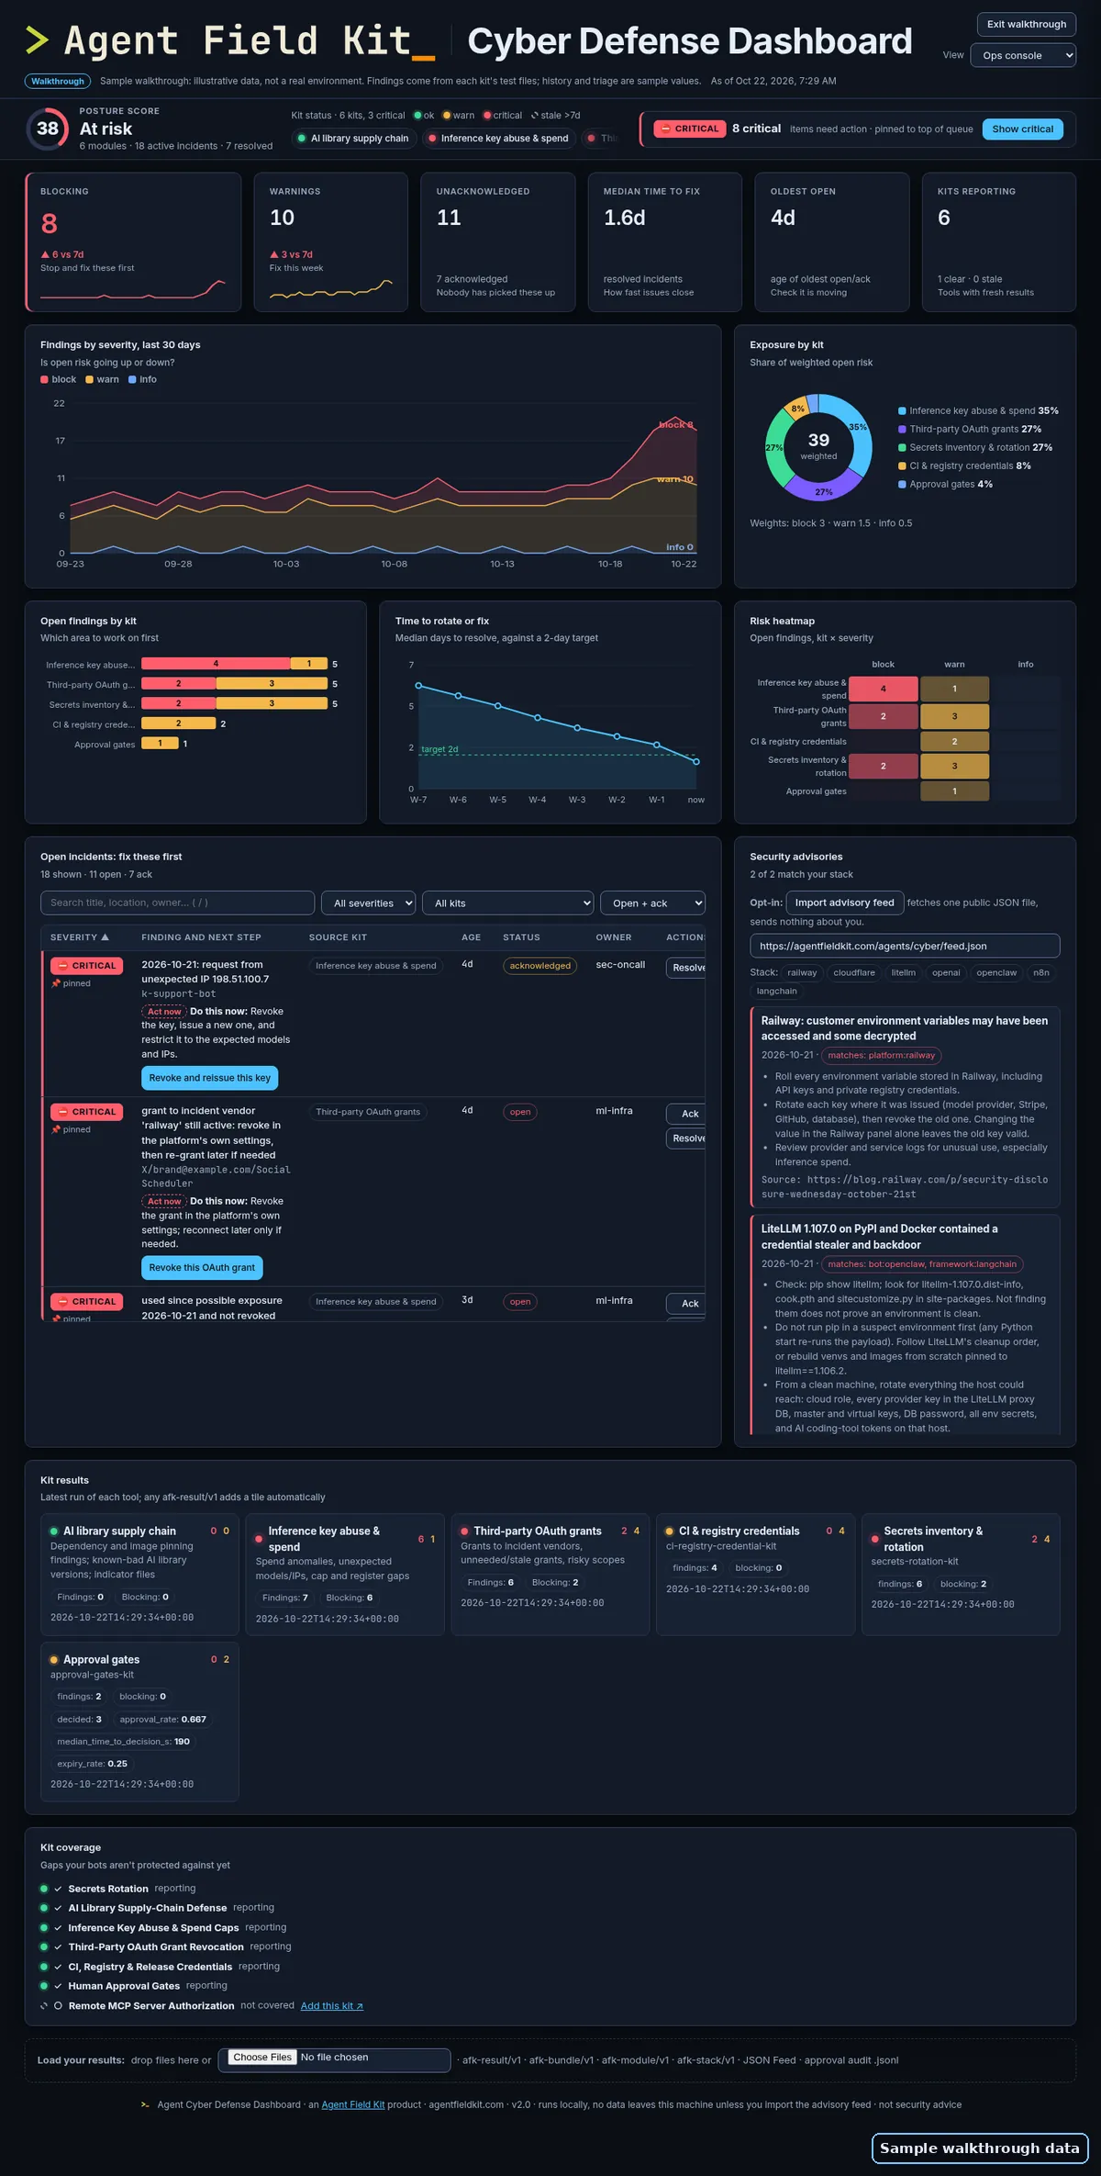The width and height of the screenshot is (1101, 2176).
Task: Click Revoke and reissue this key
Action: tap(210, 1078)
